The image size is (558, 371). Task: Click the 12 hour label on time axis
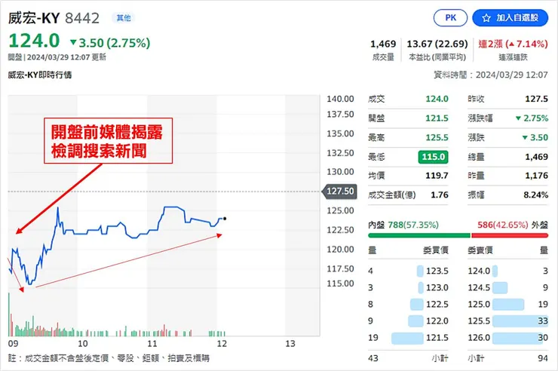[222, 344]
